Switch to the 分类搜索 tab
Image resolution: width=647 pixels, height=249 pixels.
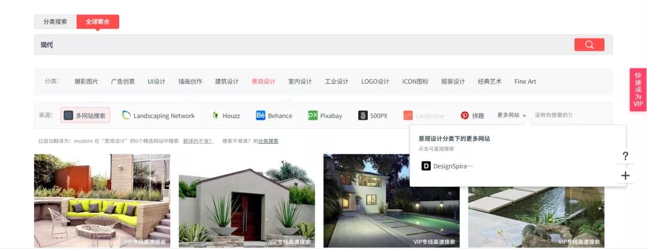(55, 22)
